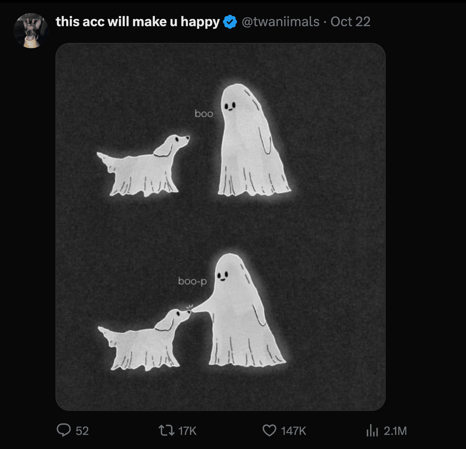This screenshot has height=449, width=466.
Task: Open the twaniimals profile avatar
Action: click(x=31, y=31)
